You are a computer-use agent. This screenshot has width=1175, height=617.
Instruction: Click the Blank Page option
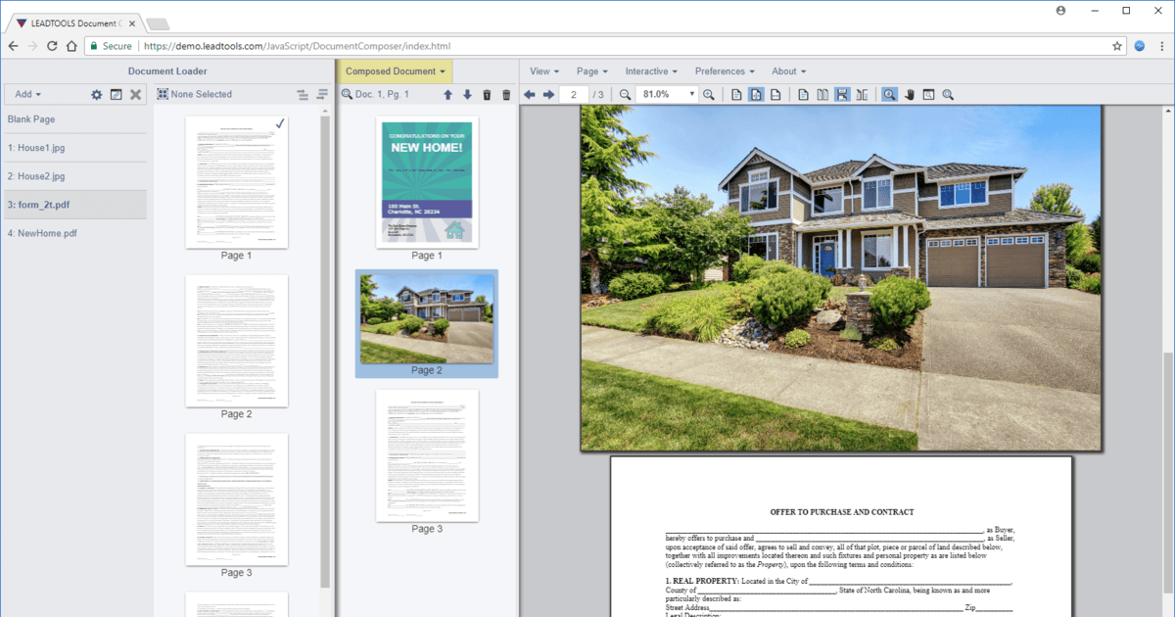(x=32, y=119)
